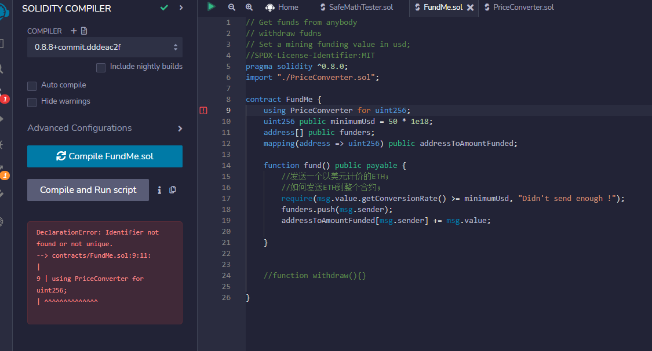Open the compiler version 0.8.8 dropdown
This screenshot has width=652, height=351.
(105, 47)
